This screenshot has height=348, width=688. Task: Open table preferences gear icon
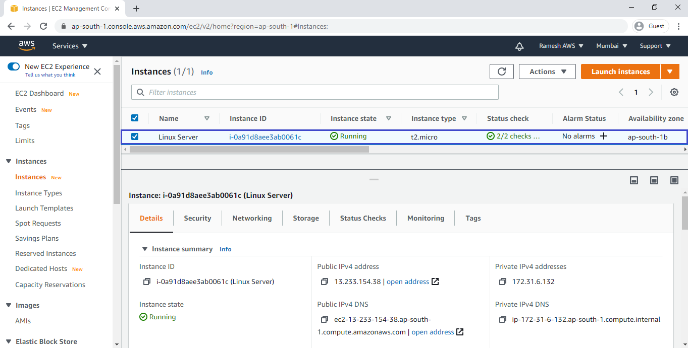(674, 92)
